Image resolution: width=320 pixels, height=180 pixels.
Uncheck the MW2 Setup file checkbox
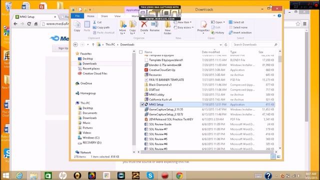(142, 104)
